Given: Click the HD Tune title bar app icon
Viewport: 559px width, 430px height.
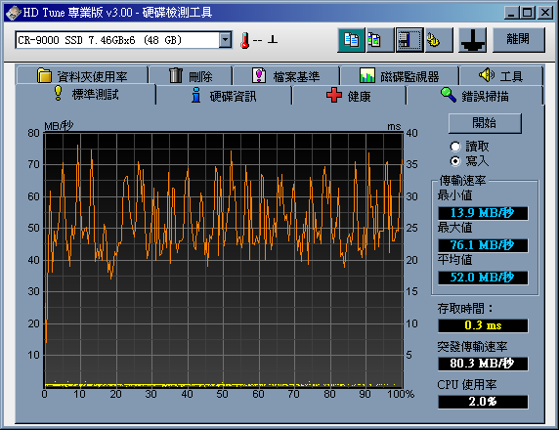Looking at the screenshot, I should tap(14, 13).
